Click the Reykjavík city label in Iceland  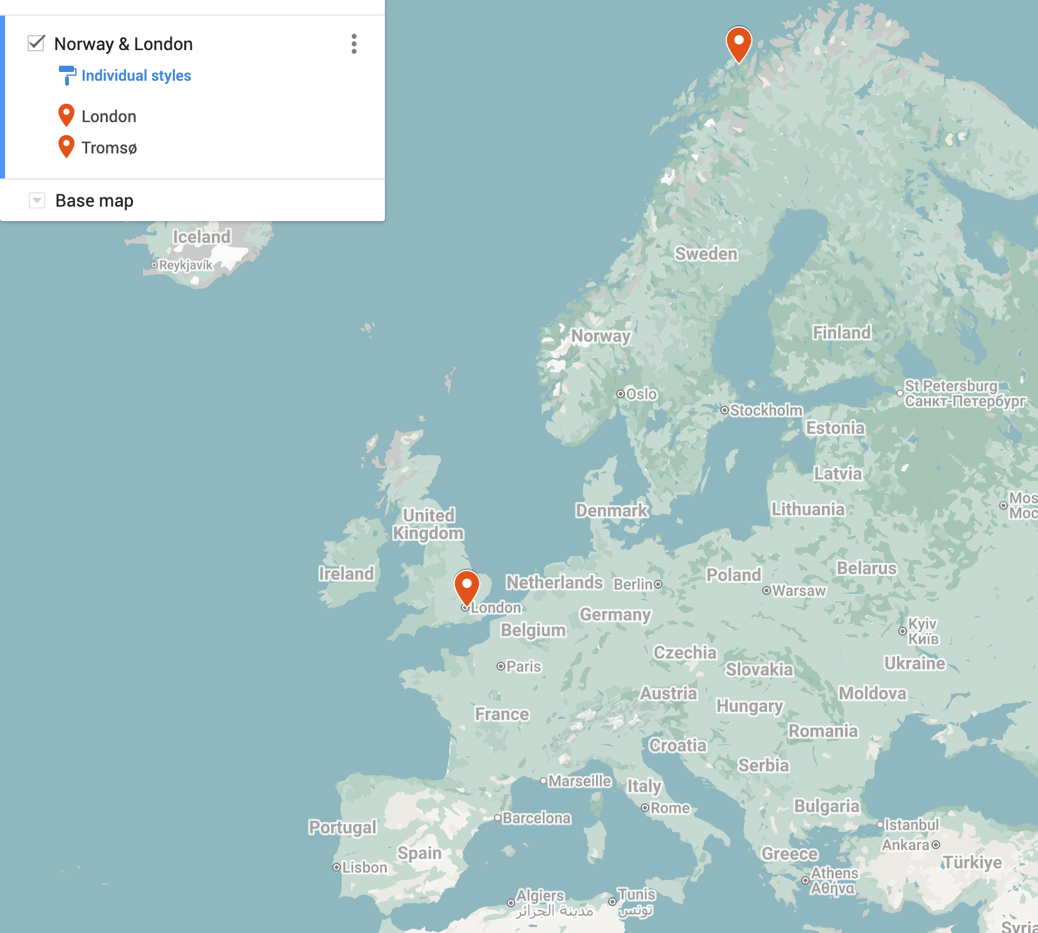[x=186, y=265]
